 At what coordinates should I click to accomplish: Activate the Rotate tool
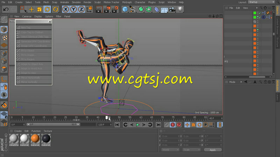[47, 9]
